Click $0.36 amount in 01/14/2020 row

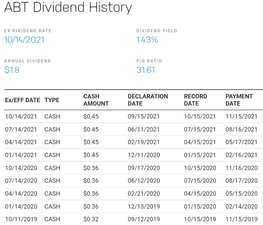coord(91,206)
